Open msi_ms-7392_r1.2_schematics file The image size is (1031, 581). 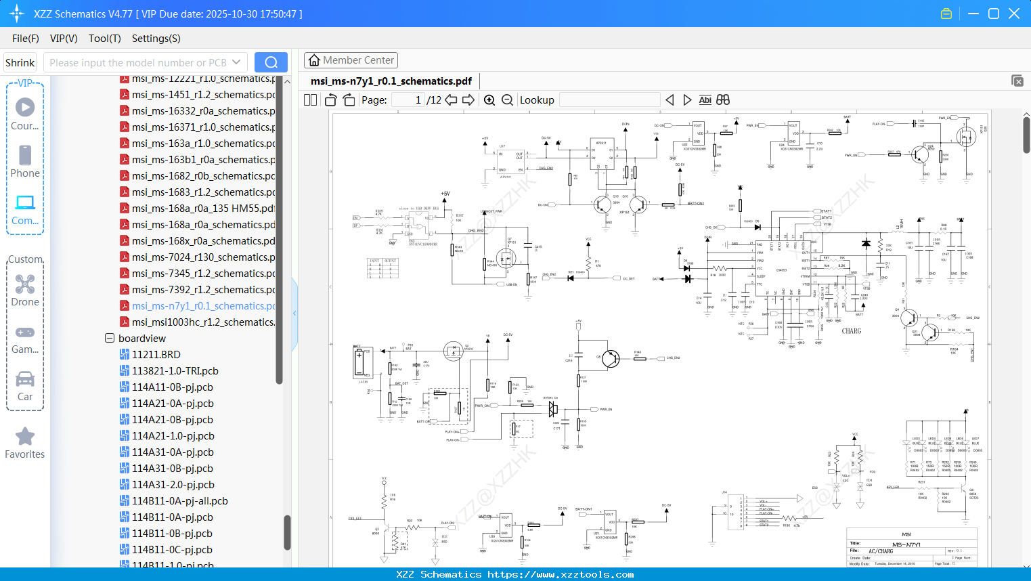(203, 290)
